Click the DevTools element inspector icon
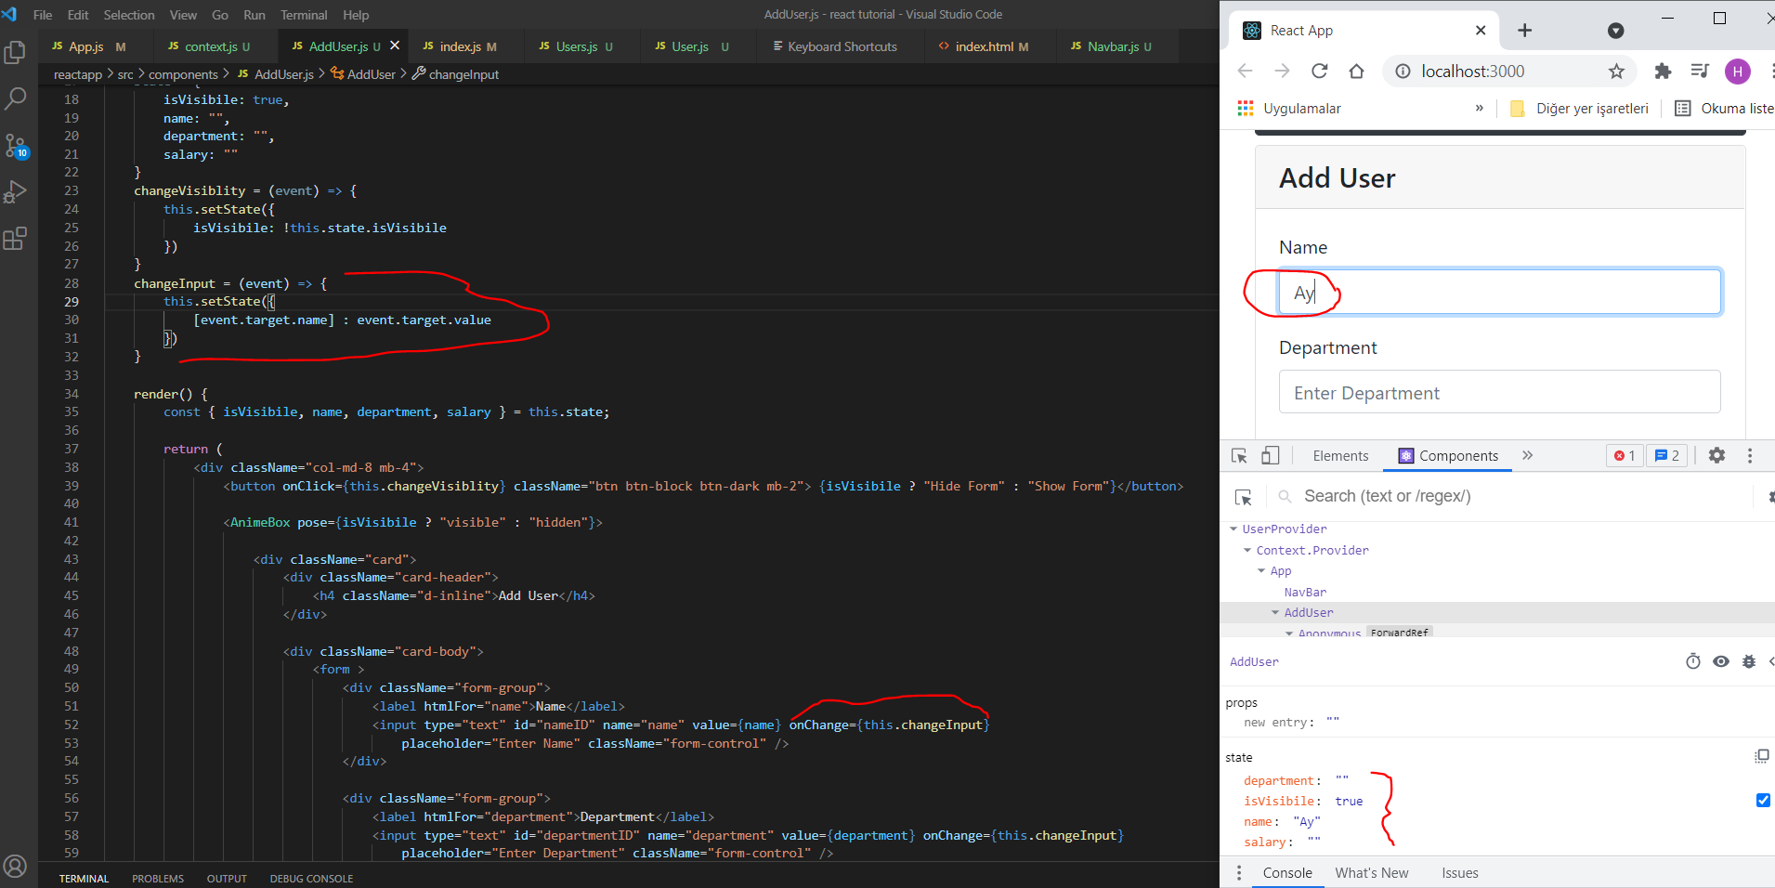Viewport: 1775px width, 888px height. [x=1239, y=455]
